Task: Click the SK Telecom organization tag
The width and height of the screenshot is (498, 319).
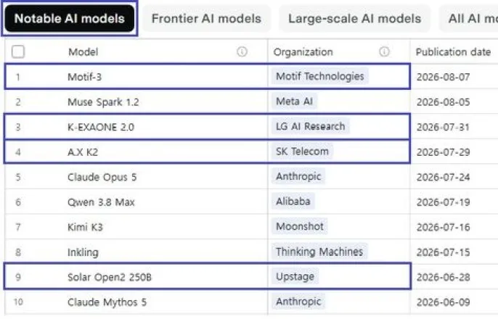Action: click(302, 152)
